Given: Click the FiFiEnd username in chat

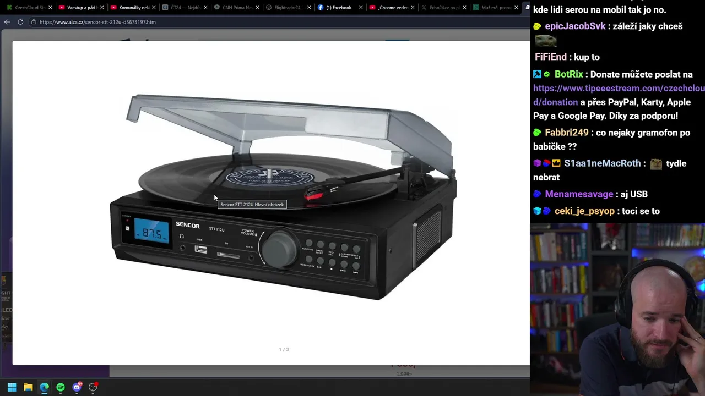Looking at the screenshot, I should point(551,57).
